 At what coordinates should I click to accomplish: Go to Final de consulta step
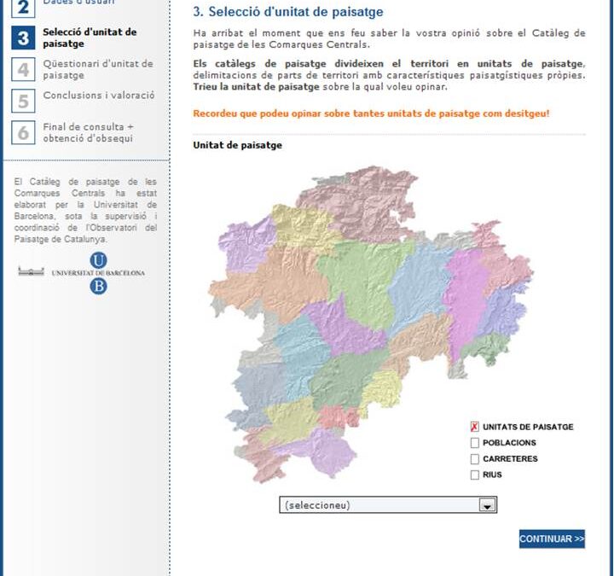pos(88,132)
